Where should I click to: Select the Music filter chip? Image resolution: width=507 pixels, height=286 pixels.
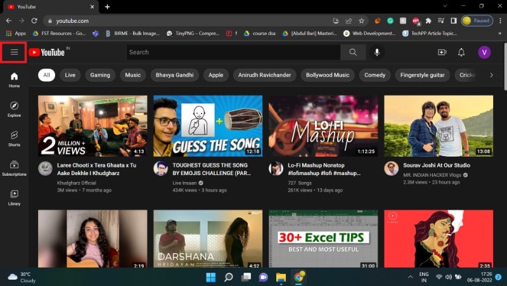133,75
